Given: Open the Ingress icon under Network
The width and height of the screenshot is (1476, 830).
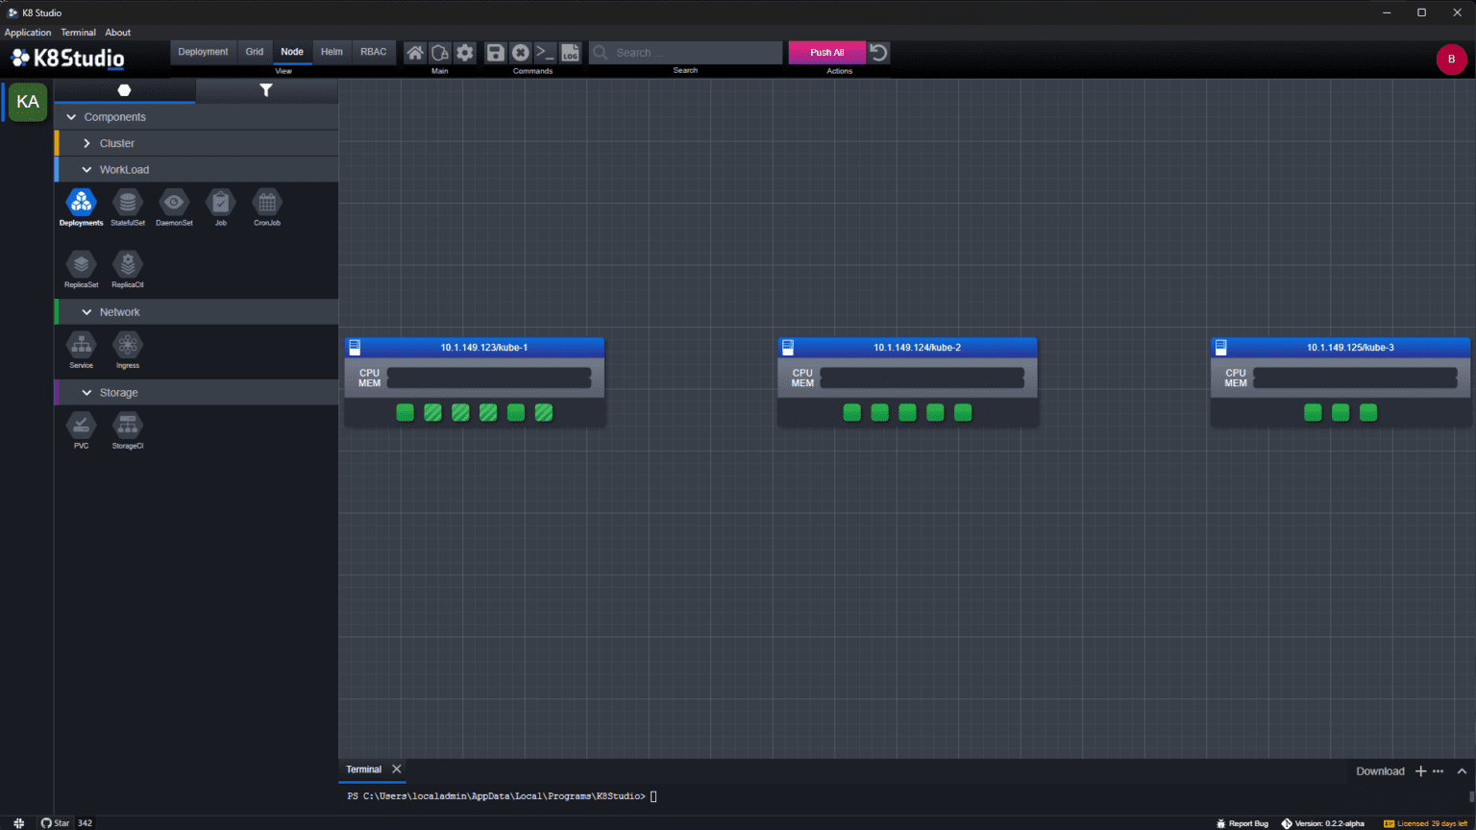Looking at the screenshot, I should coord(127,344).
